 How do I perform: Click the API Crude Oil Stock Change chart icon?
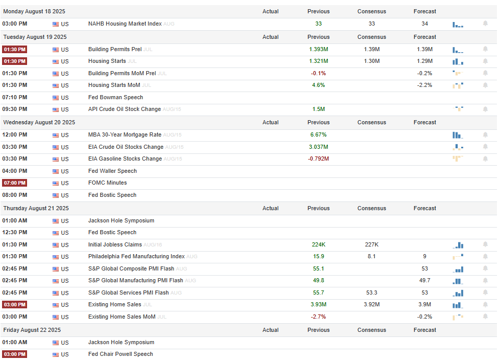point(459,109)
